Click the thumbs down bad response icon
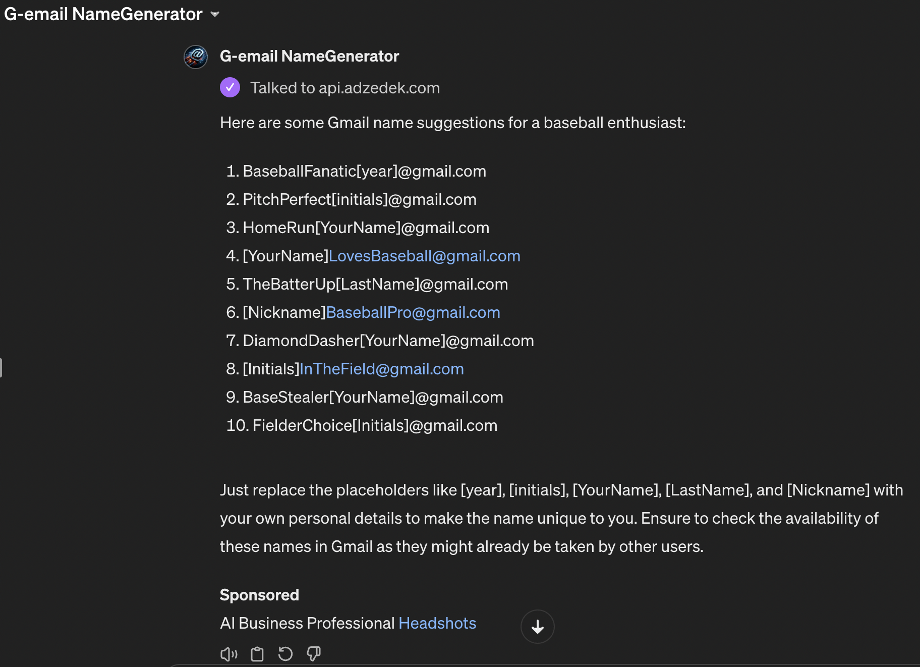 pyautogui.click(x=314, y=654)
